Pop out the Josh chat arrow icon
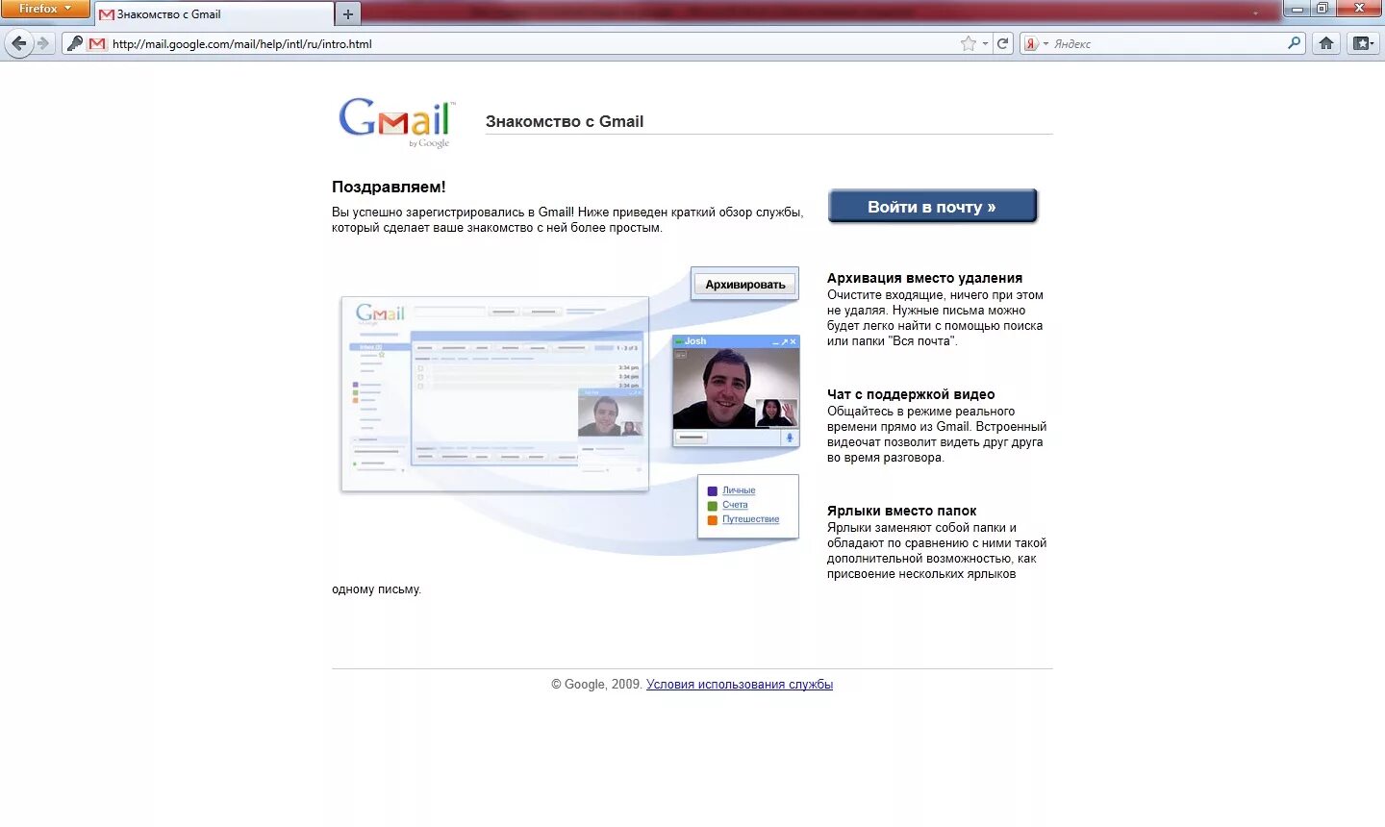The height and width of the screenshot is (827, 1385). point(785,341)
